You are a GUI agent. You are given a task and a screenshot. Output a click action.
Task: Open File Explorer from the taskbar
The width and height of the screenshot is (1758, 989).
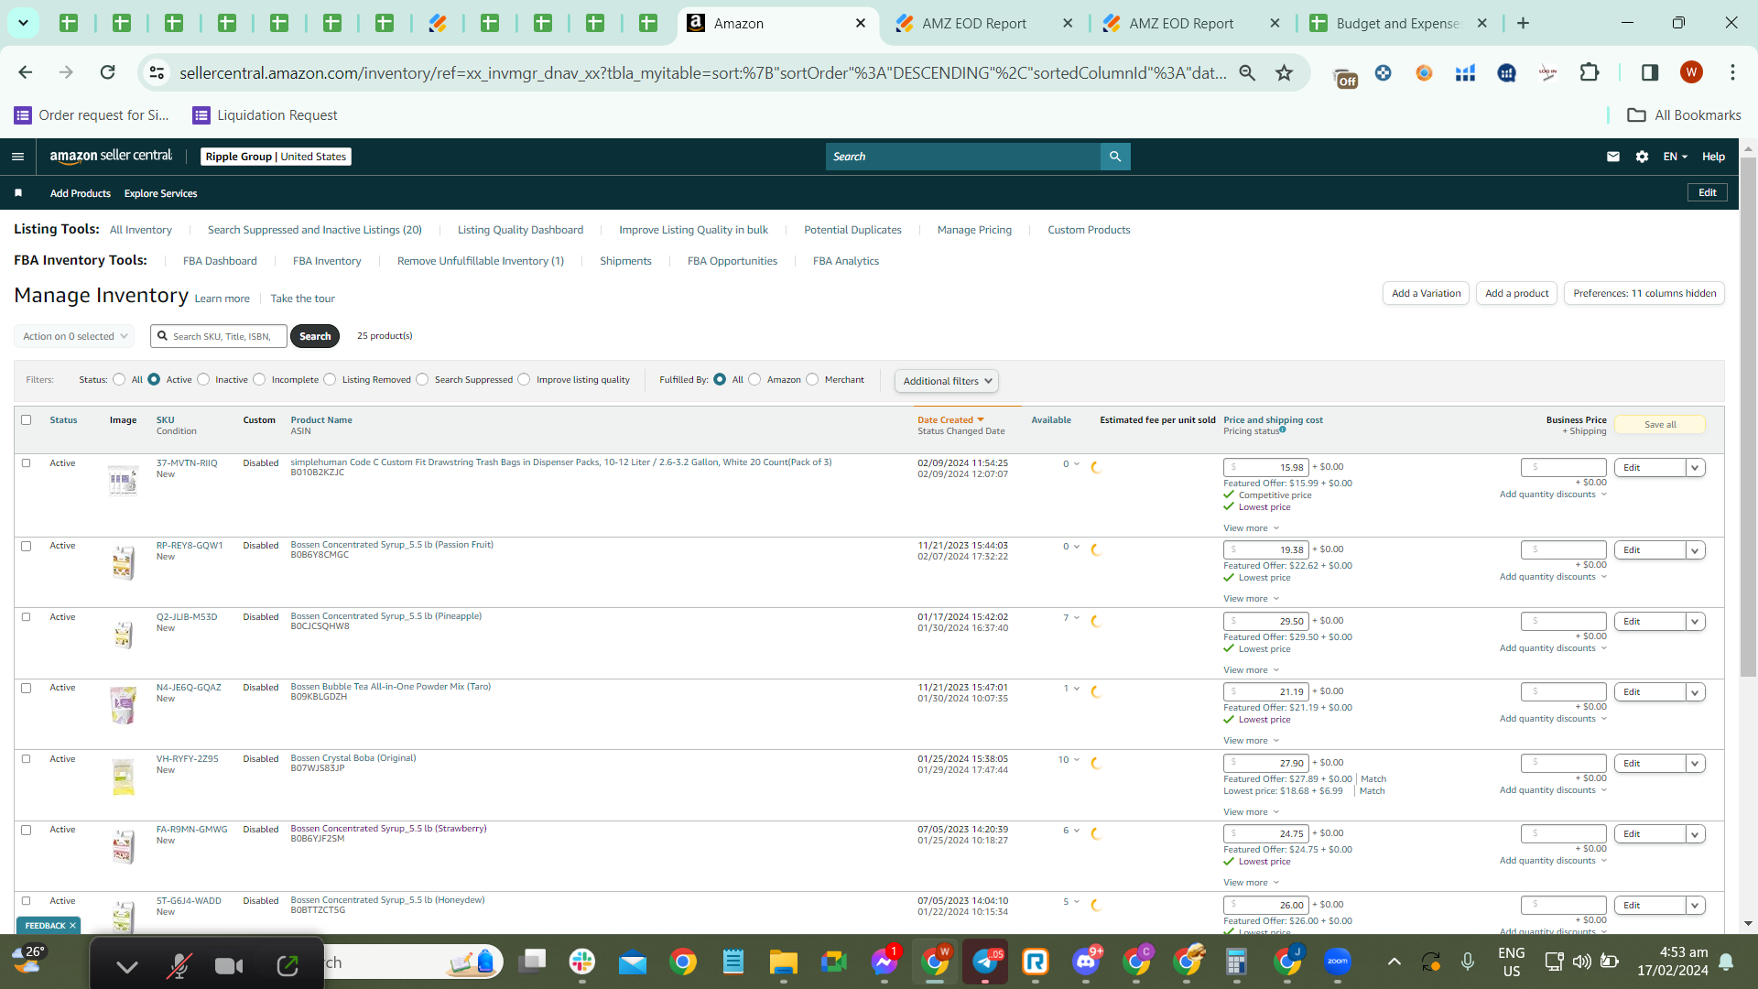point(784,962)
